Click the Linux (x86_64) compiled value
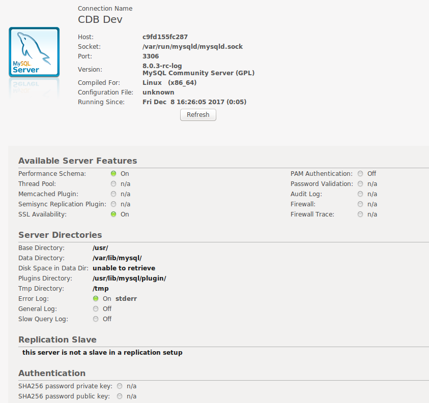 tap(169, 82)
